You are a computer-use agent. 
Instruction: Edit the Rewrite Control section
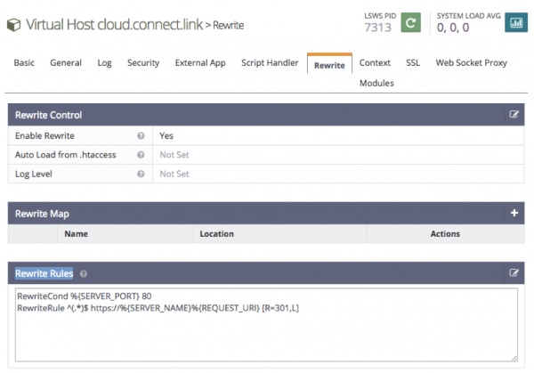[x=514, y=115]
